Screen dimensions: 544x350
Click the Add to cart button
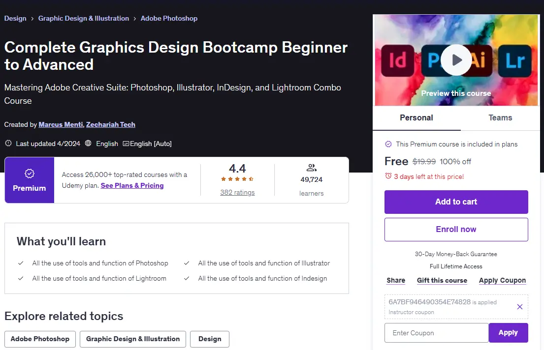point(456,202)
